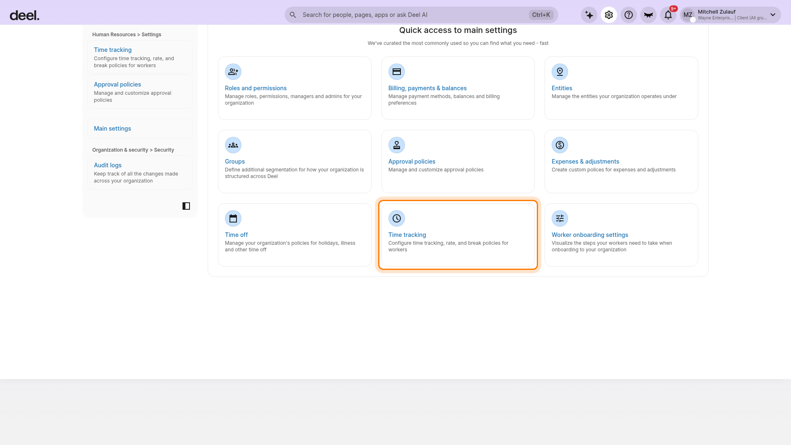Viewport: 791px width, 445px height.
Task: Open the settings gear icon
Action: 609,15
